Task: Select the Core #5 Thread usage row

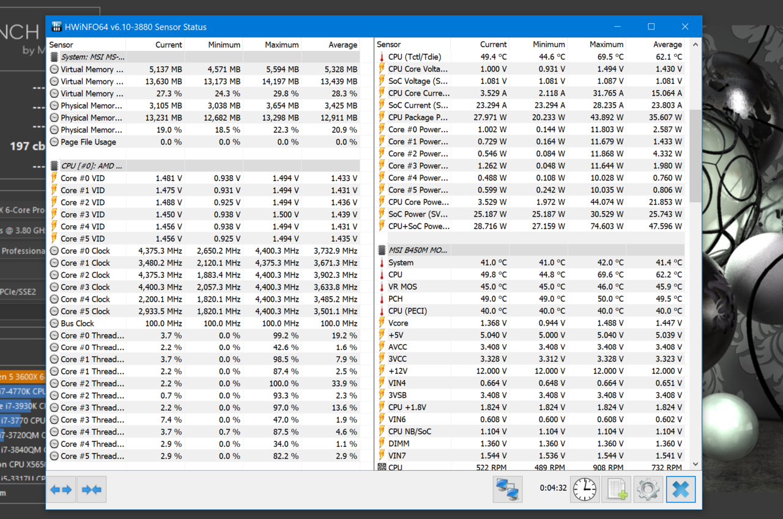Action: (x=204, y=456)
